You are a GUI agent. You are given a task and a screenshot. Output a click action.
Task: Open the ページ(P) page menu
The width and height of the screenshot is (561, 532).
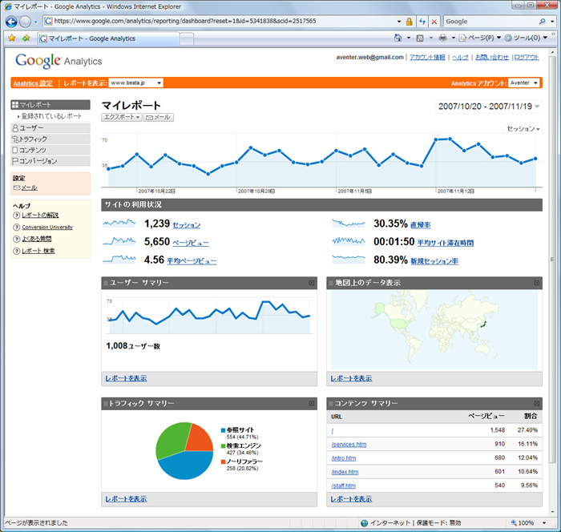point(479,38)
